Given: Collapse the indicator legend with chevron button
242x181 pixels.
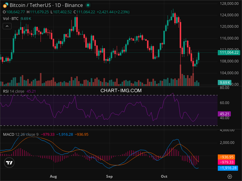Looking at the screenshot, I should tap(7, 26).
